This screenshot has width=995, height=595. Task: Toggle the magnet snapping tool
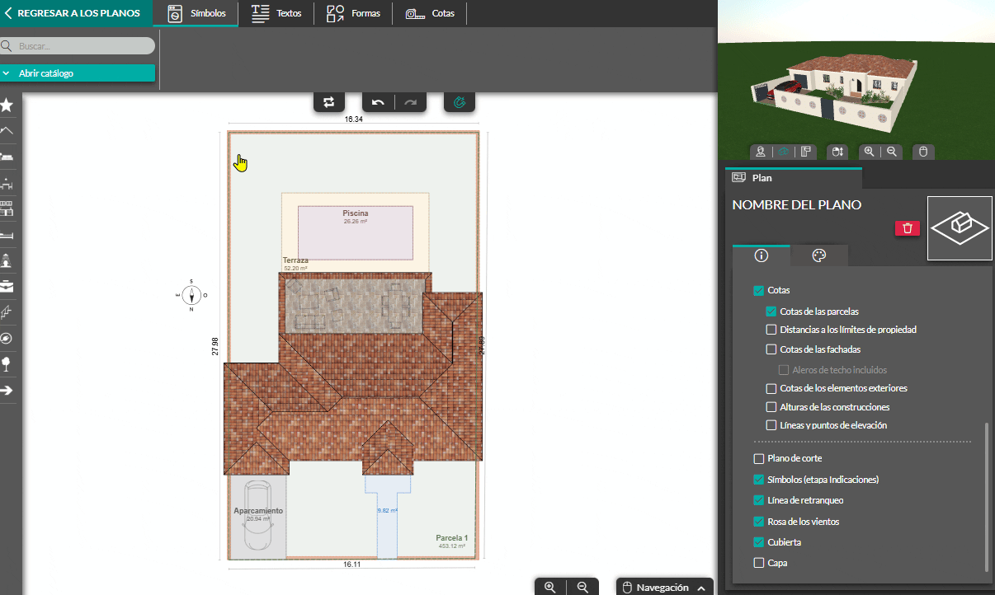(x=460, y=102)
